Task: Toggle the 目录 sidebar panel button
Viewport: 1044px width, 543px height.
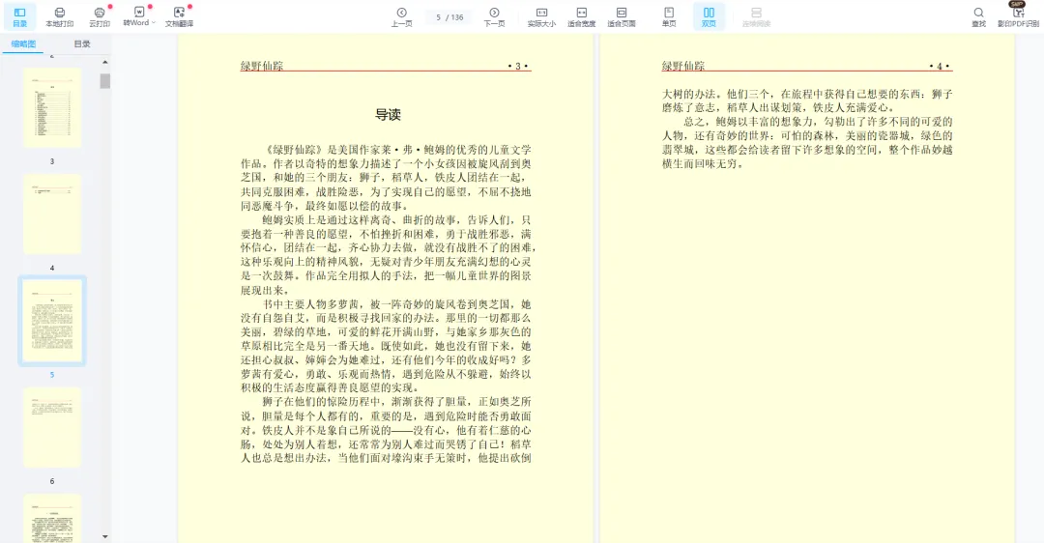Action: (20, 16)
